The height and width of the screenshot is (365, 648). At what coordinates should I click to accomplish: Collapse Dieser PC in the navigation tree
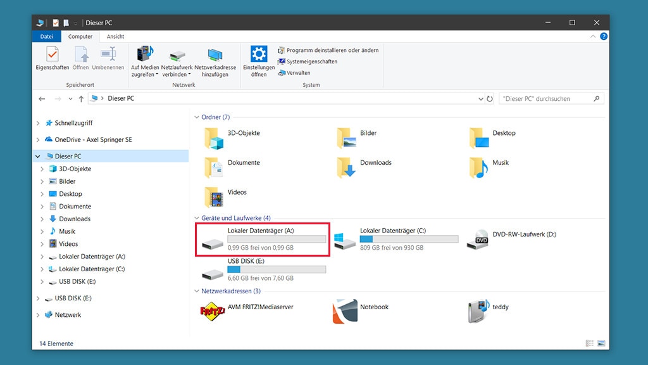pos(37,156)
